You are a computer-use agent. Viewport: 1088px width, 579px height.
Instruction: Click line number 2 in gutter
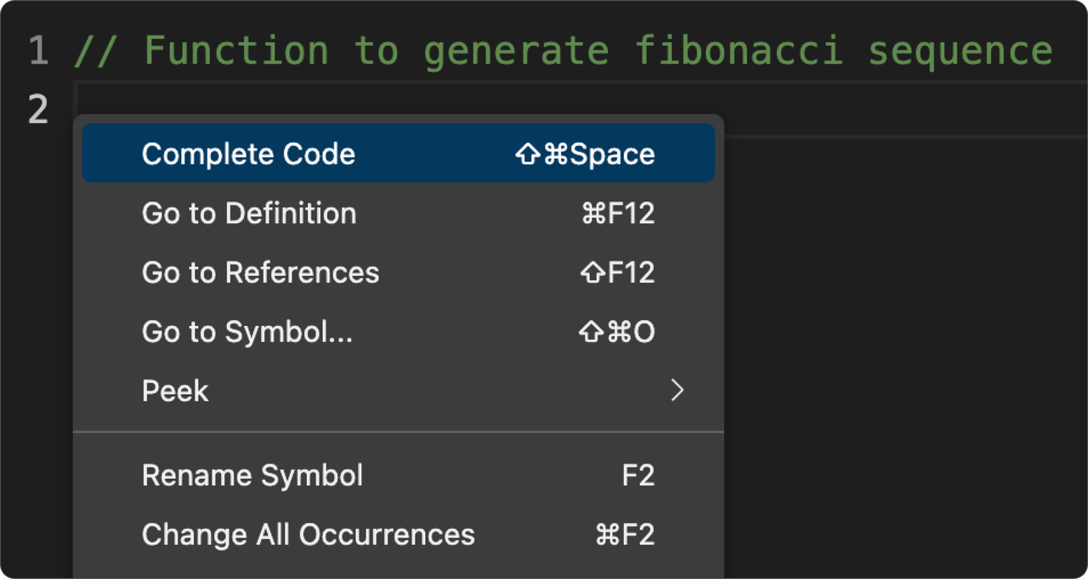tap(38, 110)
